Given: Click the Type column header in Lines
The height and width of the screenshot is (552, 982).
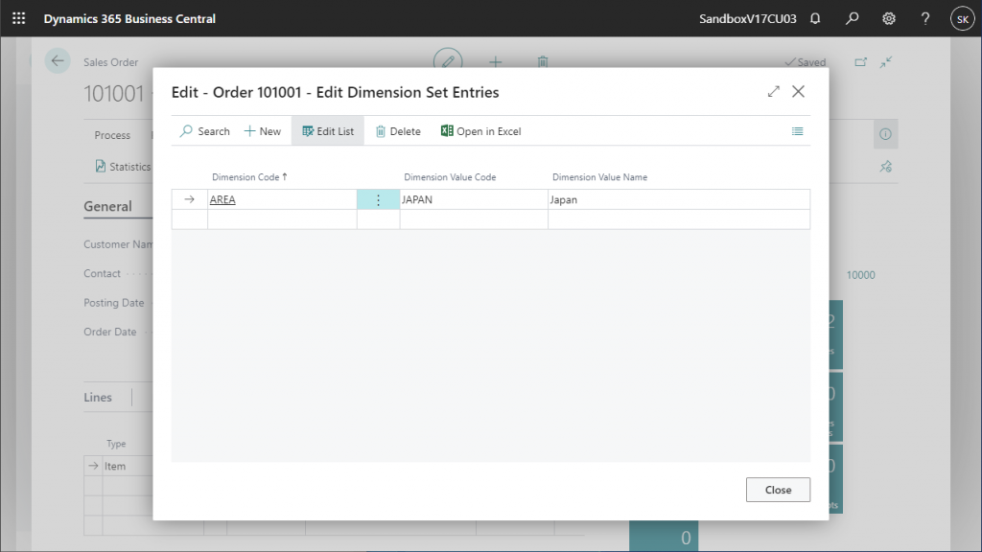Looking at the screenshot, I should click(x=116, y=444).
